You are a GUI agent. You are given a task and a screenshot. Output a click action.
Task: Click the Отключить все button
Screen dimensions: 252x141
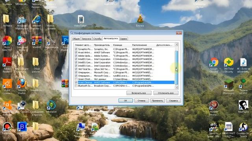click(x=166, y=93)
